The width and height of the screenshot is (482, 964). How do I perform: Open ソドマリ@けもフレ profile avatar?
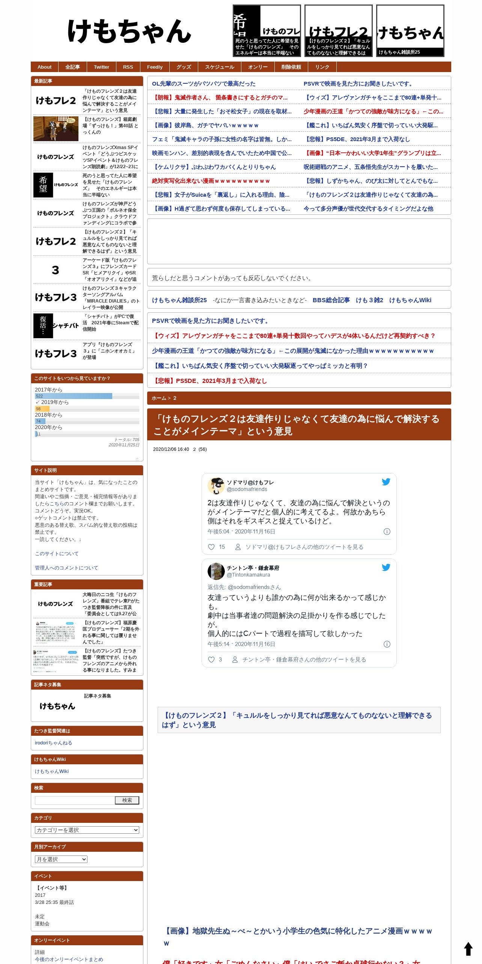coord(216,486)
